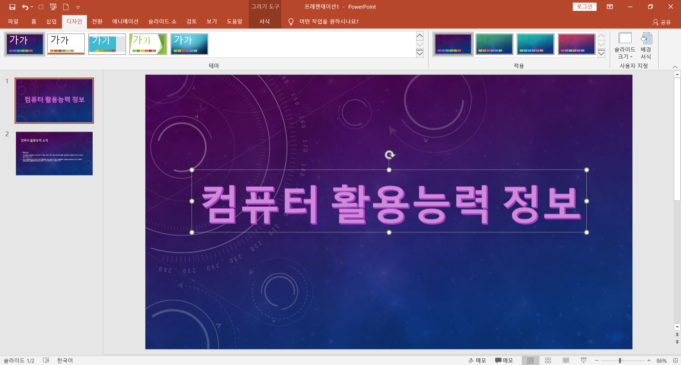This screenshot has height=365, width=681.
Task: Apply the dark purple galaxy theme
Action: [x=24, y=44]
